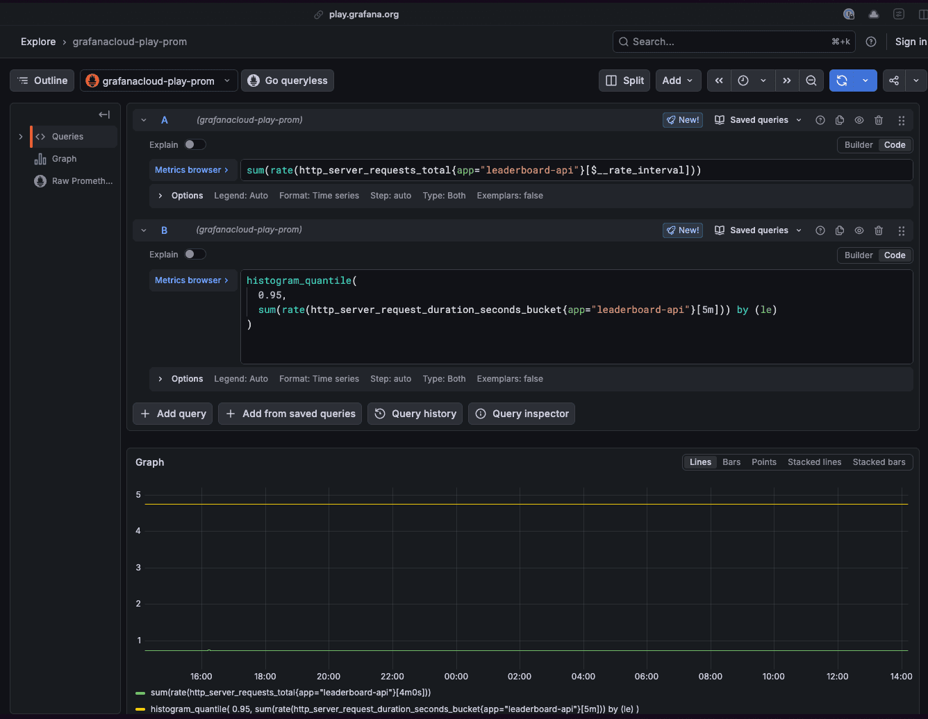Open the refresh interval dropdown arrow
Image resolution: width=928 pixels, height=719 pixels.
click(x=865, y=81)
